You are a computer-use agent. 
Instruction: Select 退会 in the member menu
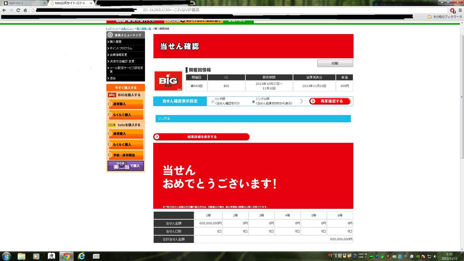pyautogui.click(x=125, y=78)
